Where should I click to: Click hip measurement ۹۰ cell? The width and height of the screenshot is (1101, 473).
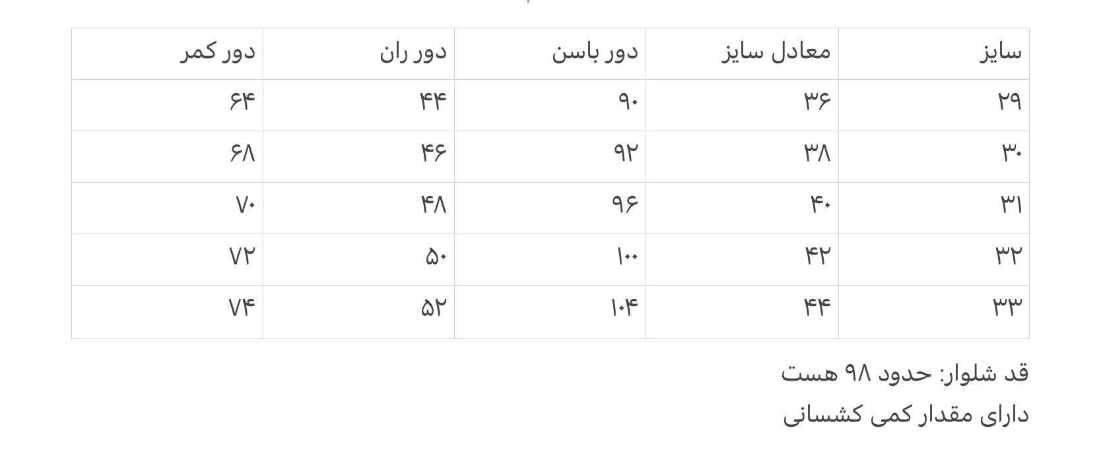coord(627,102)
